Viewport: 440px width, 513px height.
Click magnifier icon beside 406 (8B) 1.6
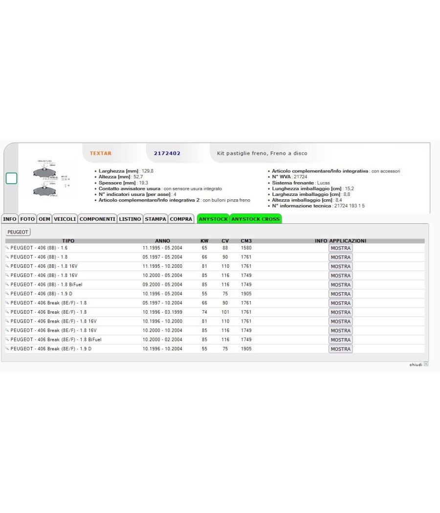(x=7, y=248)
